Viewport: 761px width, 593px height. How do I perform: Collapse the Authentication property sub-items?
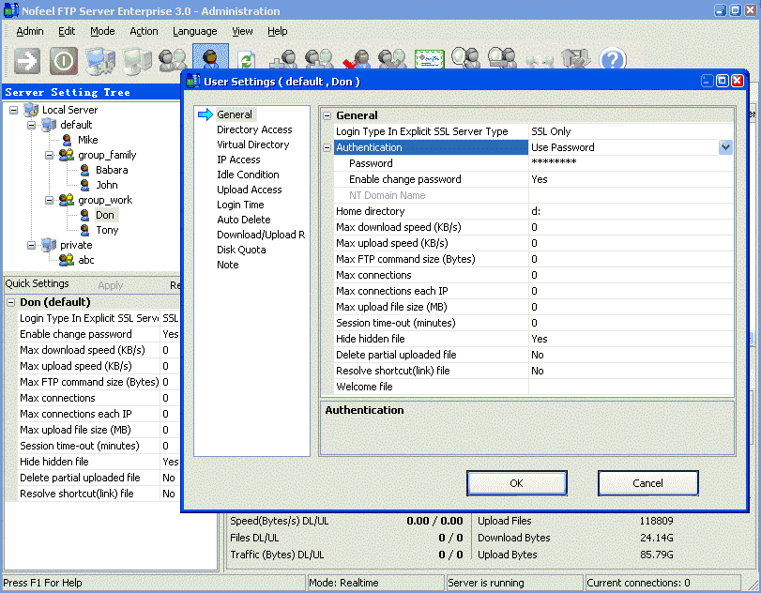point(327,147)
